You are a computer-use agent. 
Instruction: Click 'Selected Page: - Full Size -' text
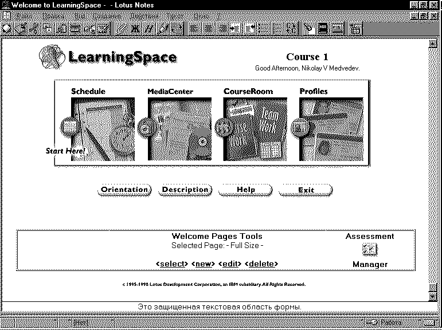click(217, 245)
